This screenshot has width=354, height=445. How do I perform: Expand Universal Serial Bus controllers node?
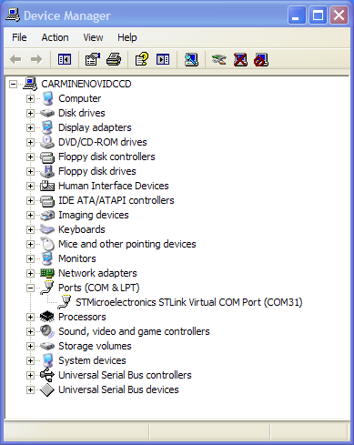30,375
